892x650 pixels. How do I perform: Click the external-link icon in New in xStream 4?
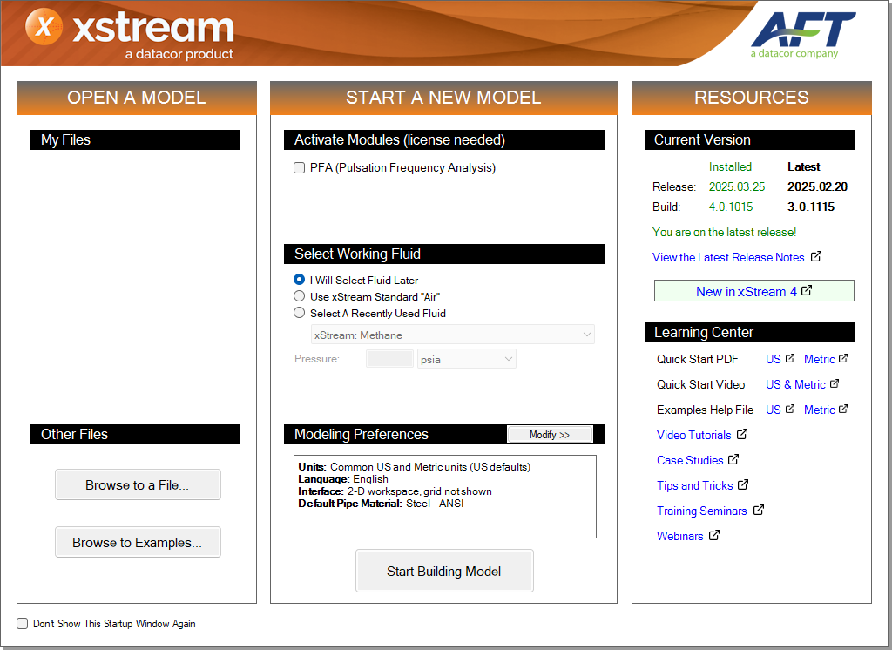tap(806, 291)
